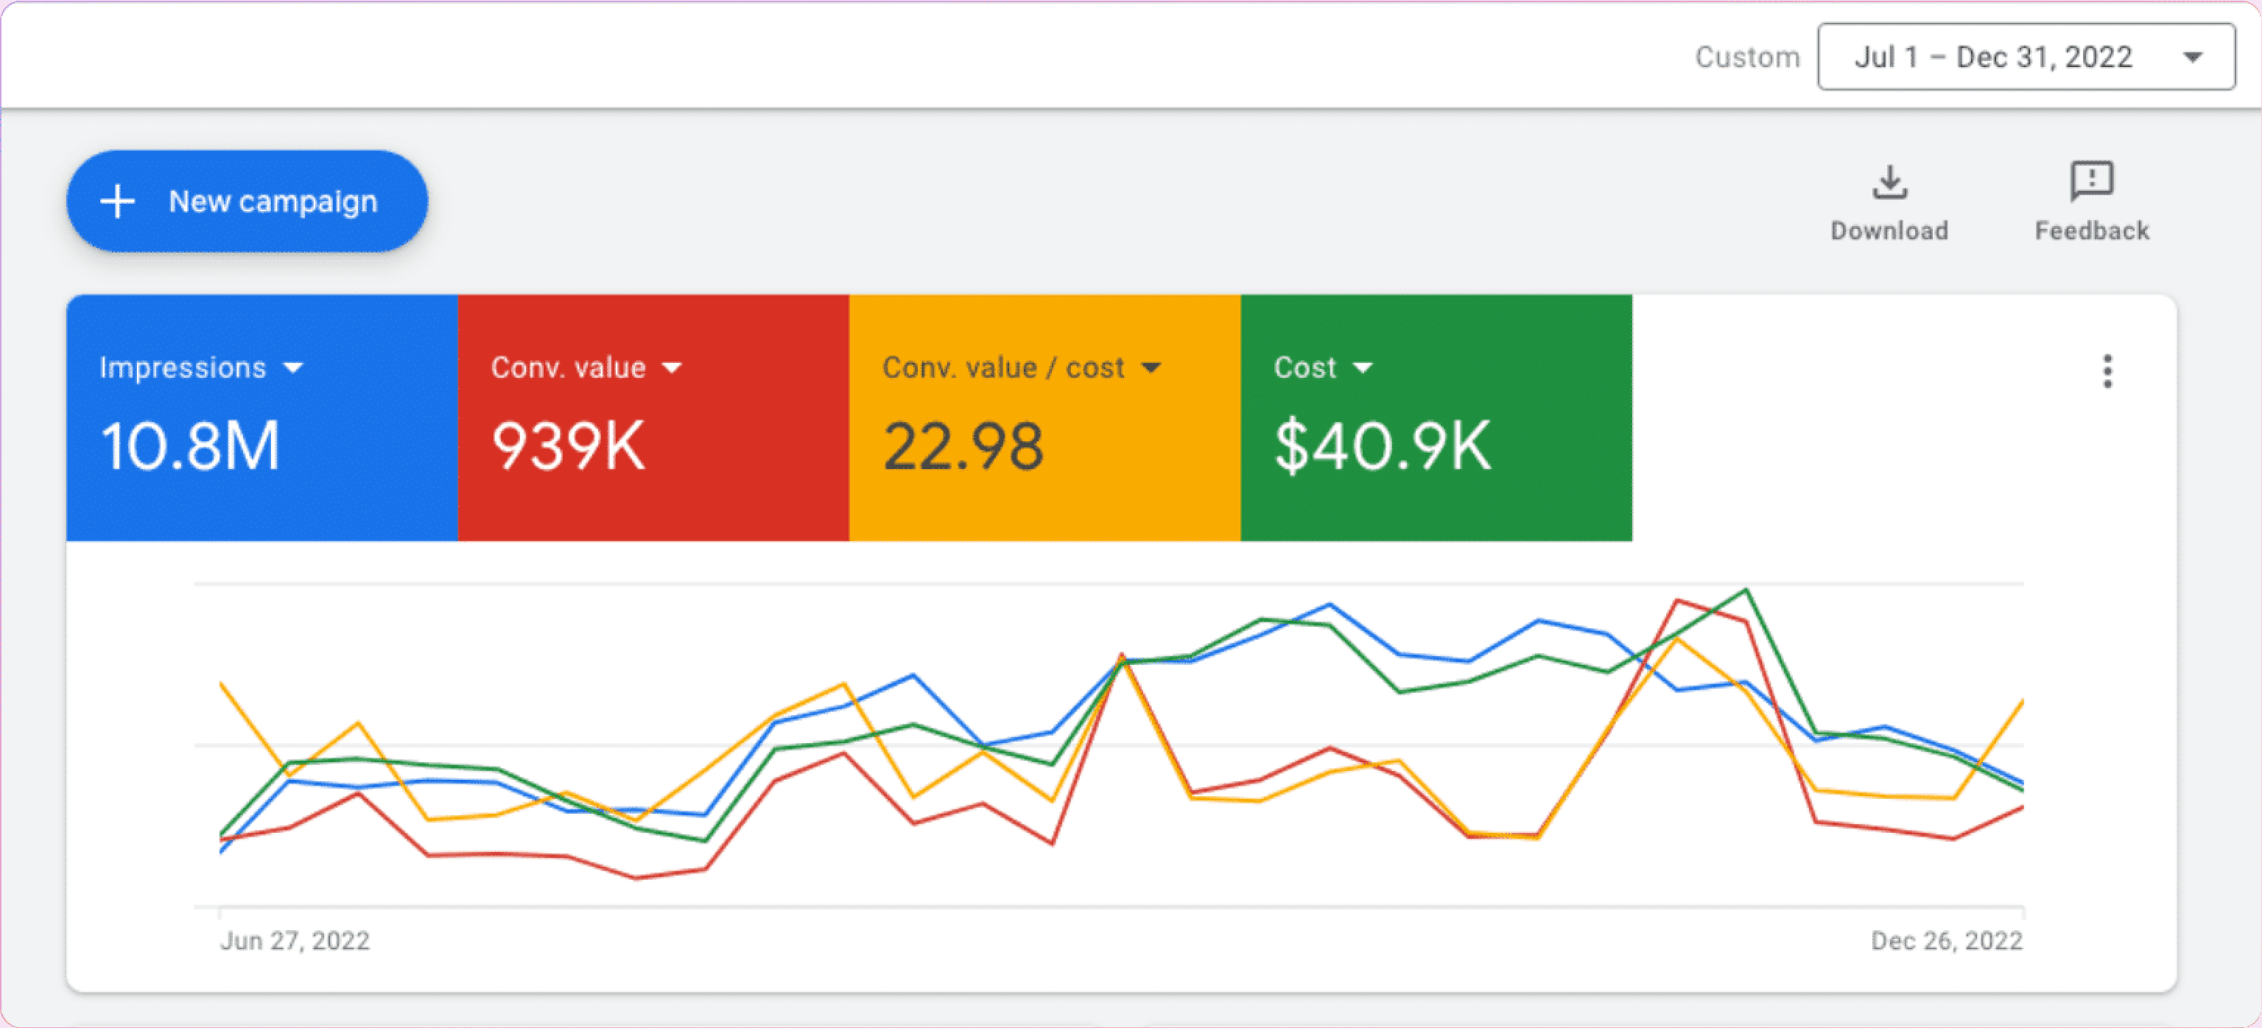Click the Feedback label text
This screenshot has width=2262, height=1028.
[x=2092, y=231]
